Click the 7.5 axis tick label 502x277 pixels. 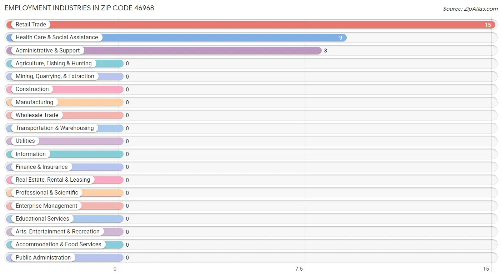click(299, 269)
